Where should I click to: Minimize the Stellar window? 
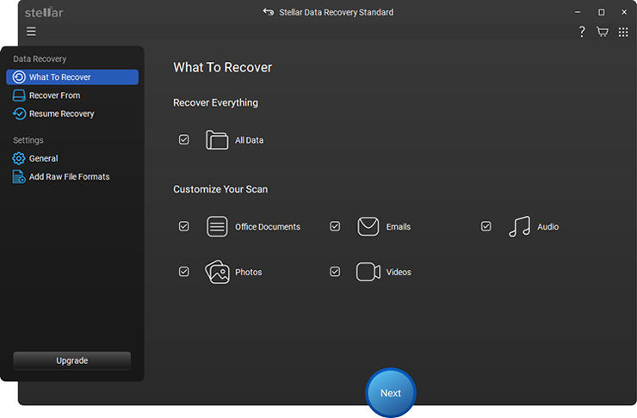(578, 12)
